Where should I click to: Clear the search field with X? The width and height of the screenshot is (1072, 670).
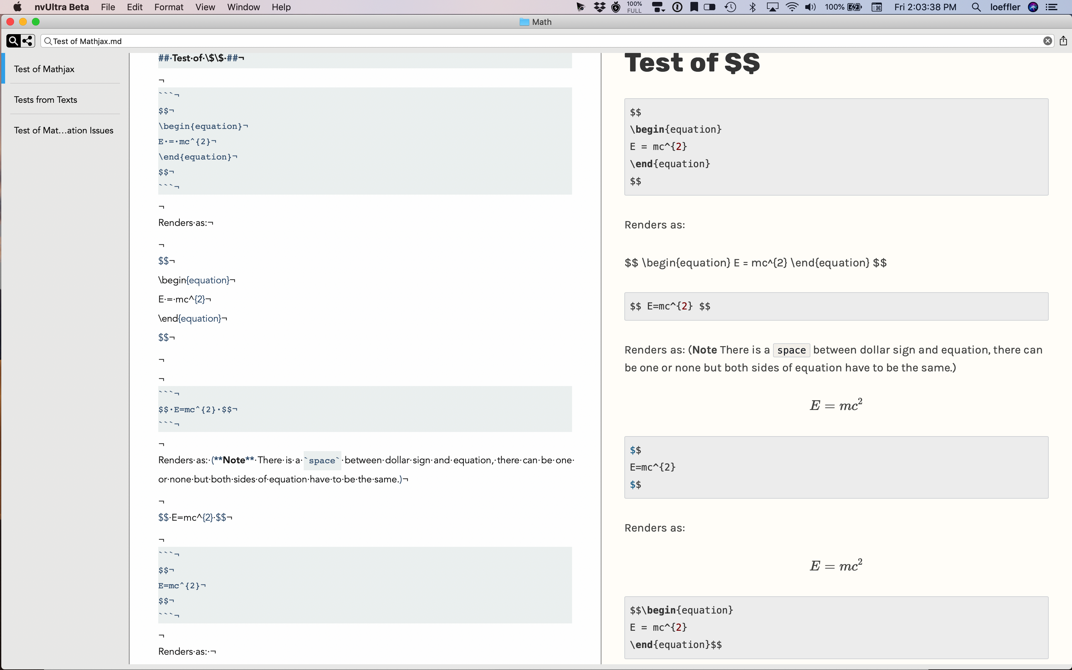click(x=1047, y=41)
